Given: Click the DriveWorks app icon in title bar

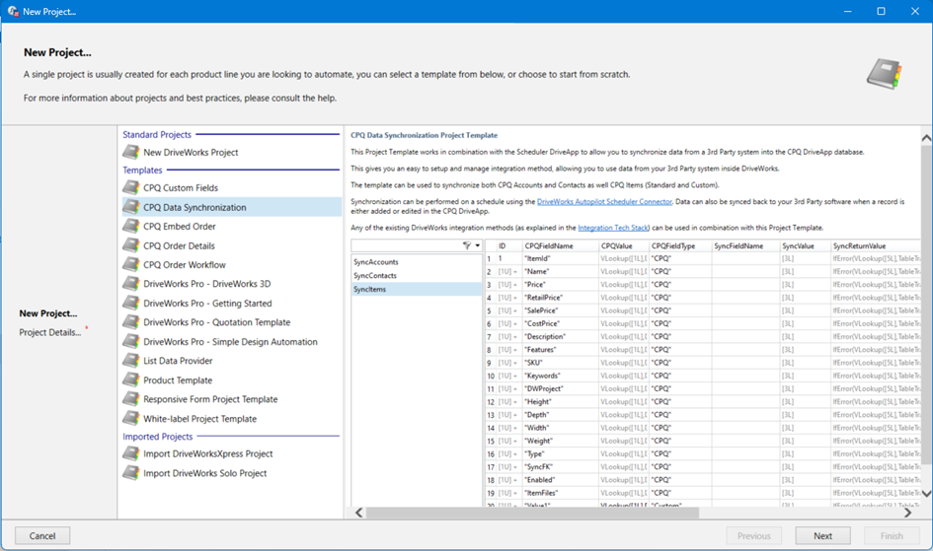Looking at the screenshot, I should (13, 11).
